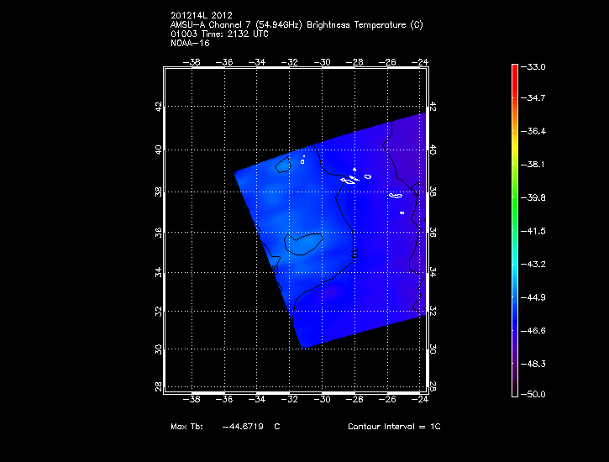This screenshot has width=609, height=462.
Task: Click the NOAA-16 satellite label
Action: 187,42
